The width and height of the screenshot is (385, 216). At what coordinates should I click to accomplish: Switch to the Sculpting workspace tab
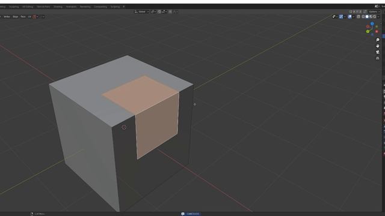(14, 7)
